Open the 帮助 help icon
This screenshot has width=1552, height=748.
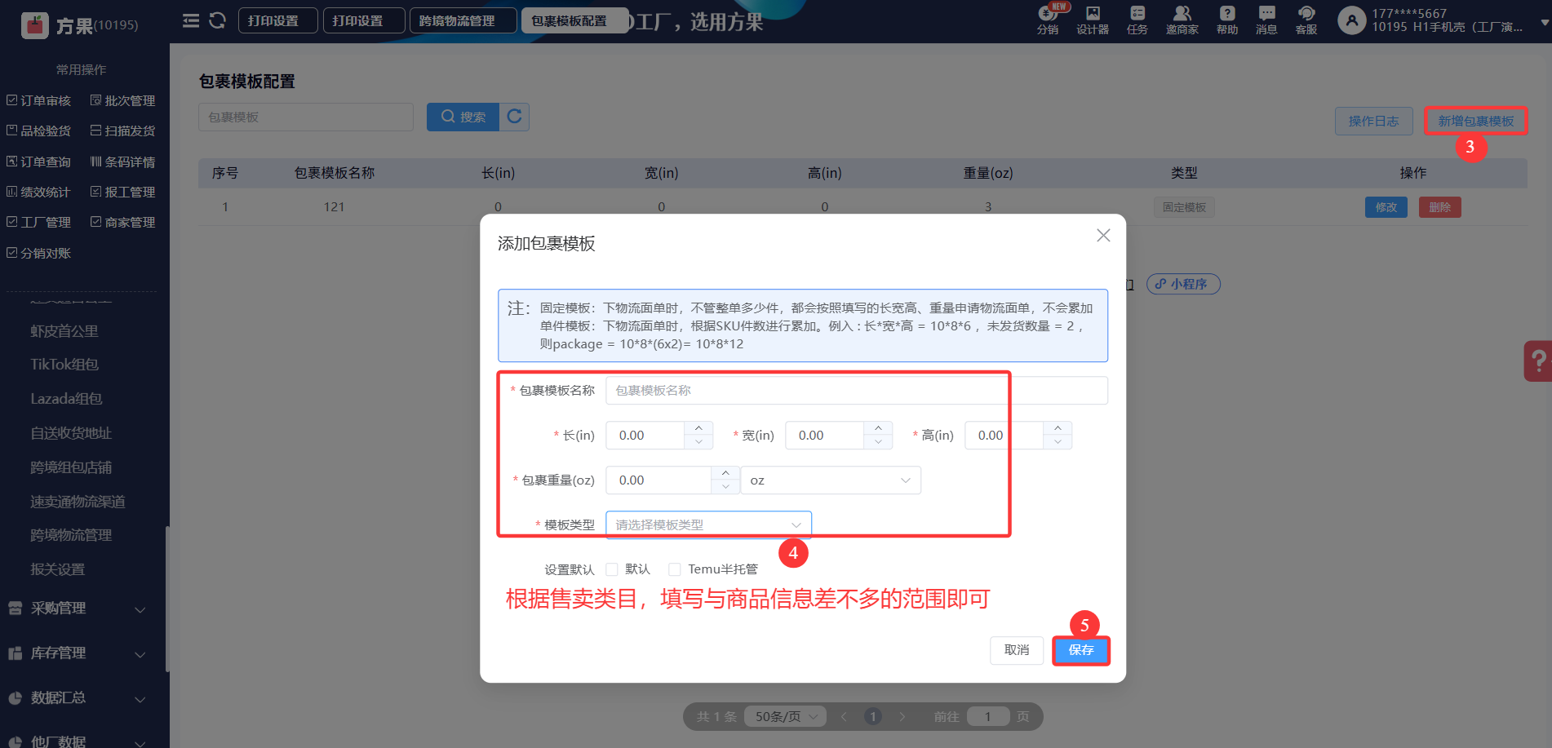[1227, 19]
